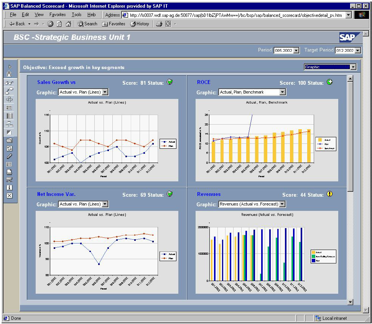
Task: Open the Graphic dropdown under Net Income Var.
Action: (83, 204)
